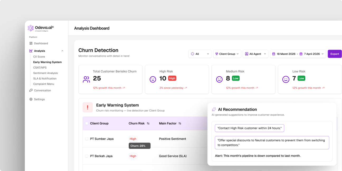Select the Analysis sidebar item
The width and height of the screenshot is (342, 171).
[40, 51]
